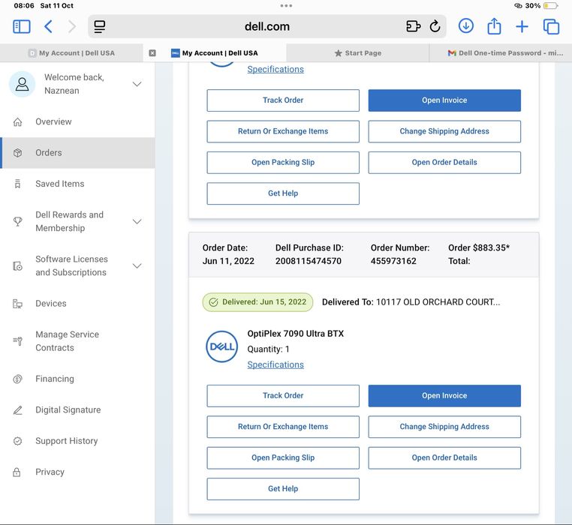572x525 pixels.
Task: Click the Dell Rewards trophy icon
Action: [x=17, y=221]
